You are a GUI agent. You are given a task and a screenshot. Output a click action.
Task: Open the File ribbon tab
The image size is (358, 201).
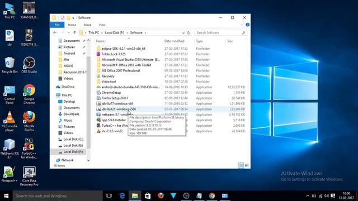pyautogui.click(x=57, y=25)
